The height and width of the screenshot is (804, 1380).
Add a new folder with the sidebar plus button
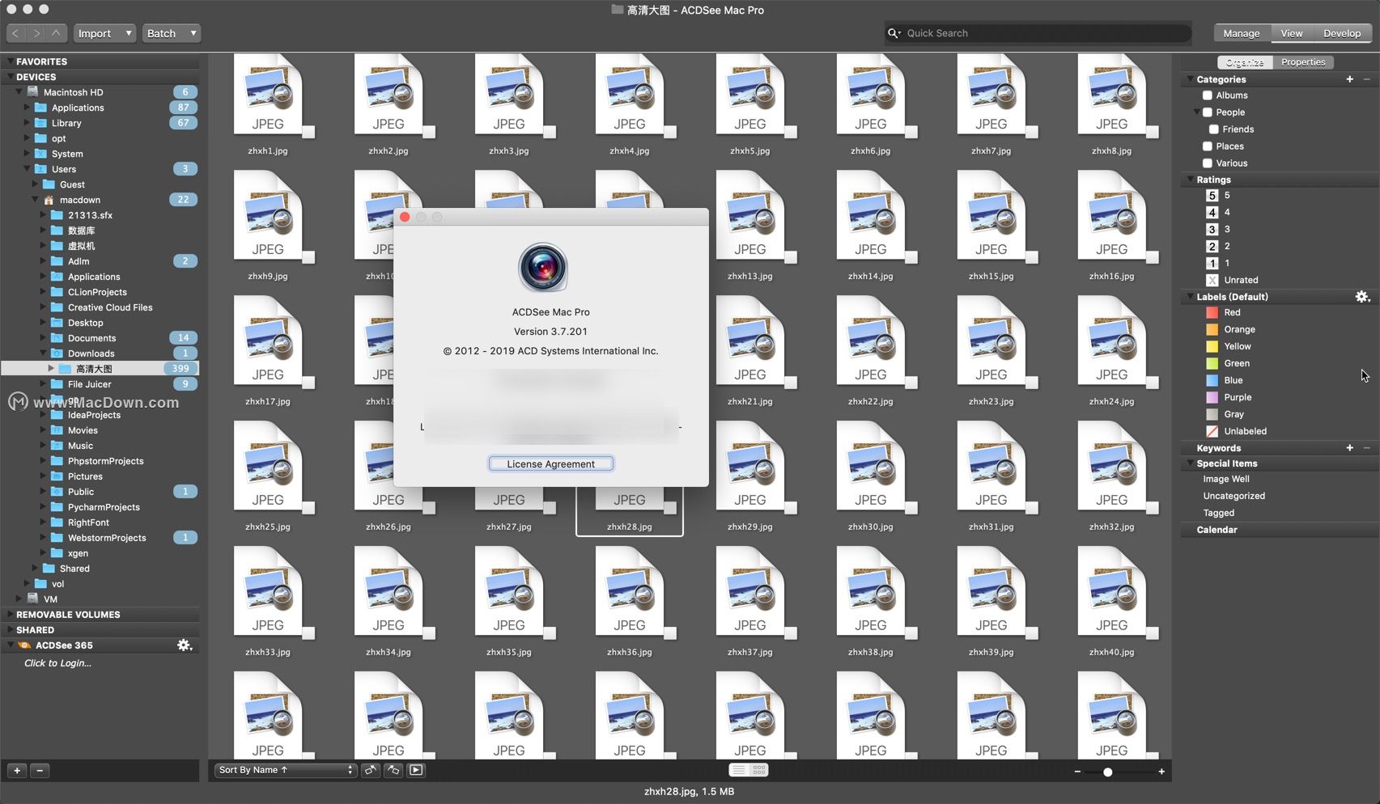tap(17, 771)
